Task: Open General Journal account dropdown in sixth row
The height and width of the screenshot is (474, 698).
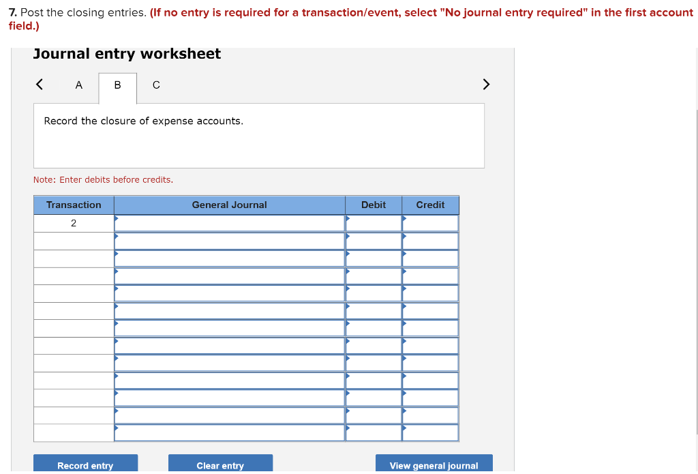Action: pyautogui.click(x=229, y=311)
